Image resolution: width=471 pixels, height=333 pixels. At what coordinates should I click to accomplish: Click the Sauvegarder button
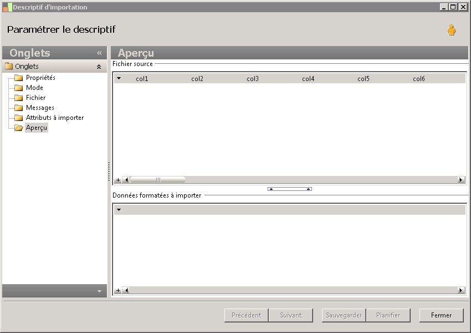click(x=344, y=315)
